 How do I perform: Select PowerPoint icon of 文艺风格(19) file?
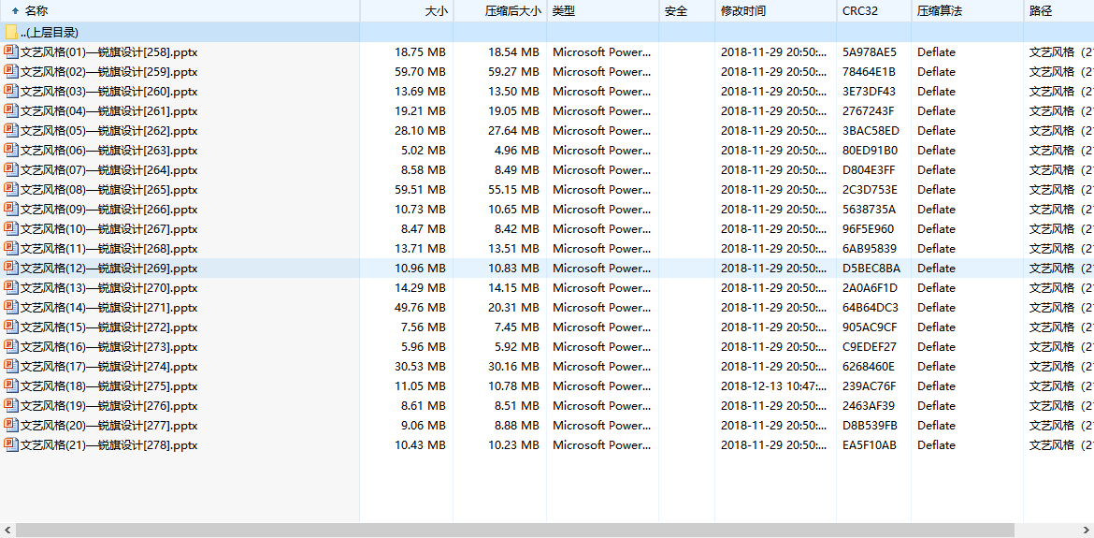click(10, 405)
